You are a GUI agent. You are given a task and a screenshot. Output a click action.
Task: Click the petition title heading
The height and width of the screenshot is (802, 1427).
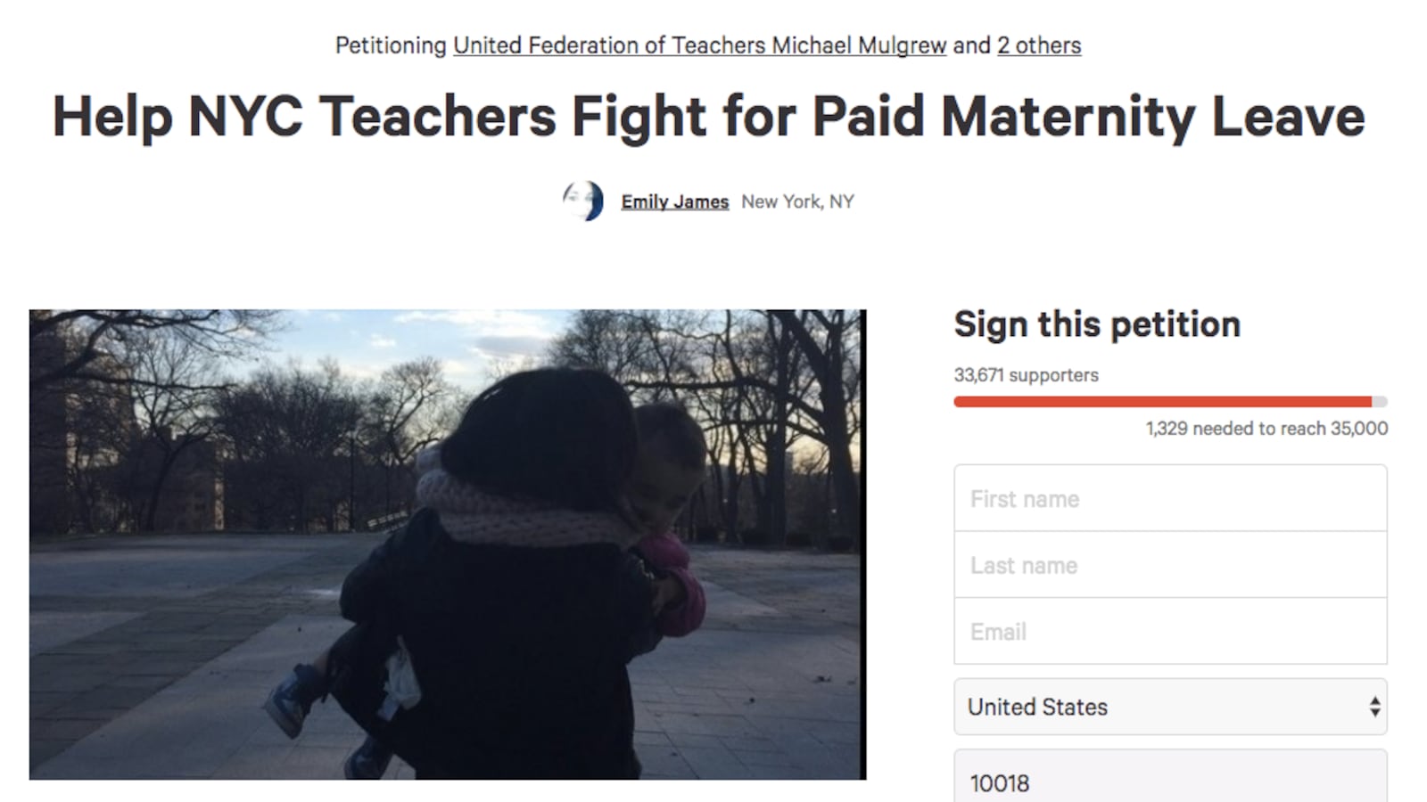(708, 117)
